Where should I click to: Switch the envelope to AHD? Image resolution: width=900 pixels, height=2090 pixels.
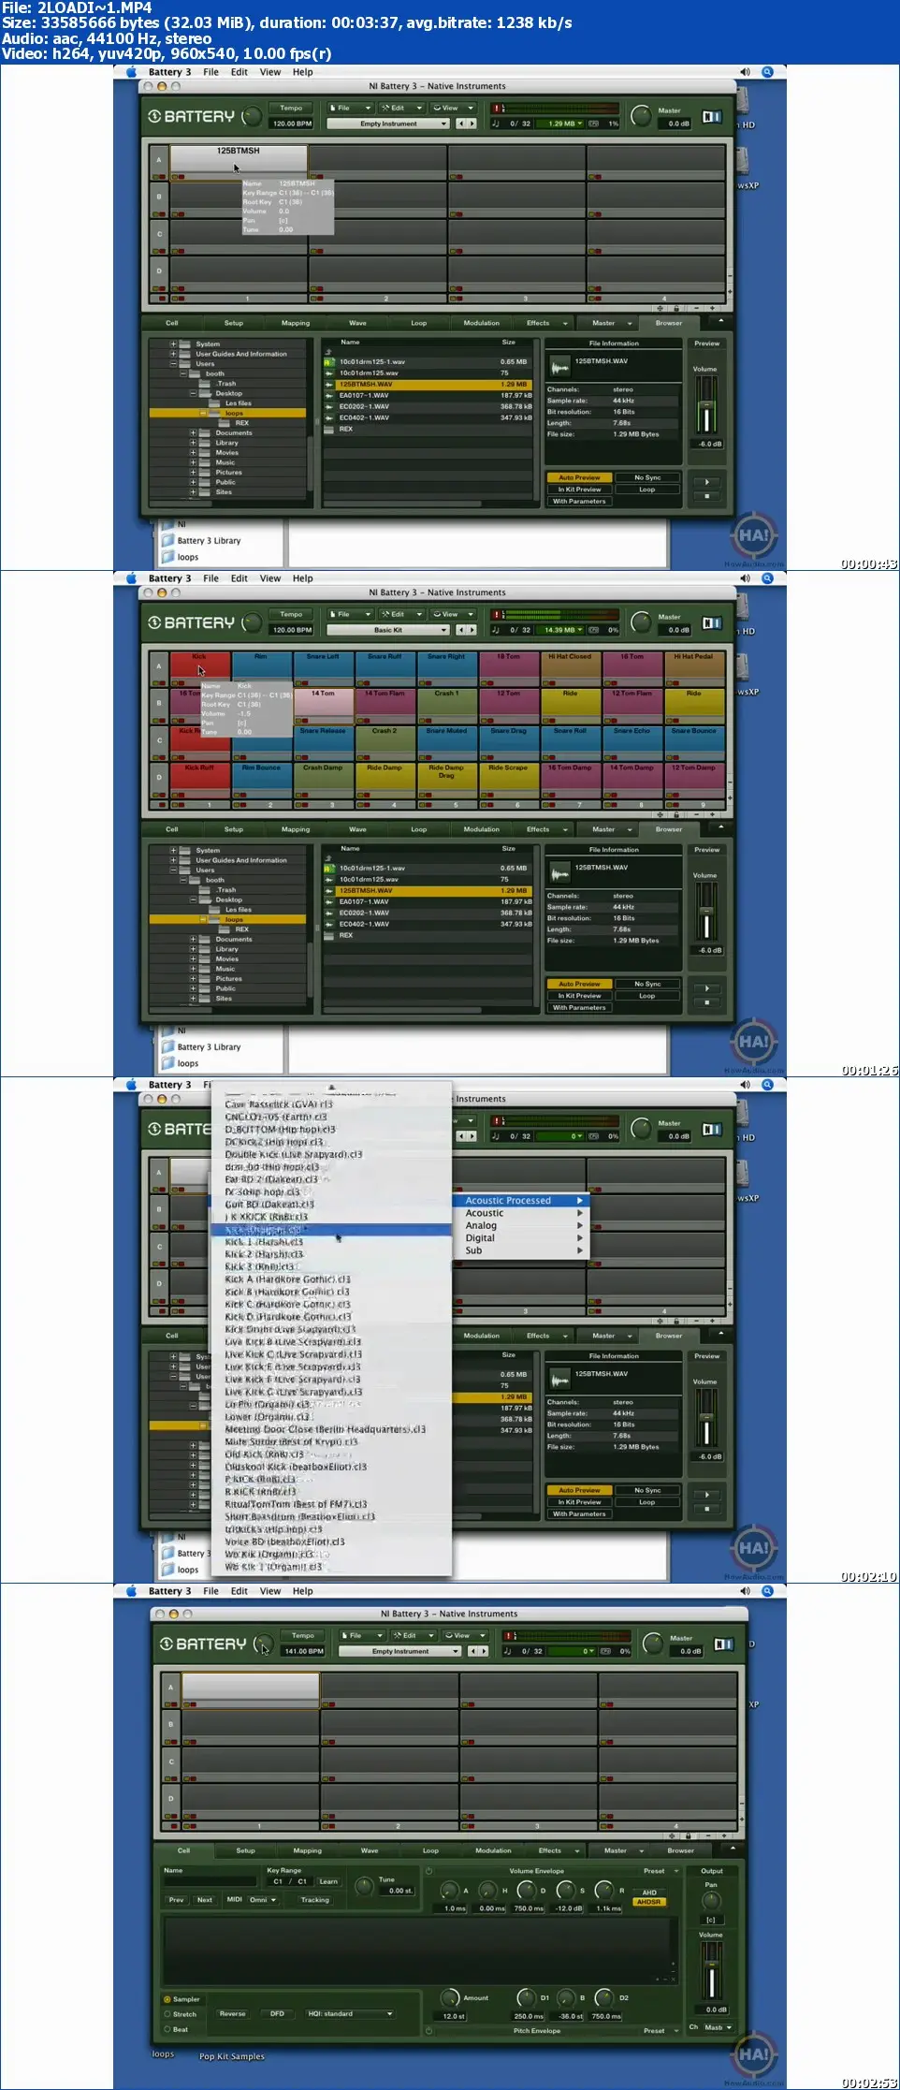click(x=649, y=1893)
